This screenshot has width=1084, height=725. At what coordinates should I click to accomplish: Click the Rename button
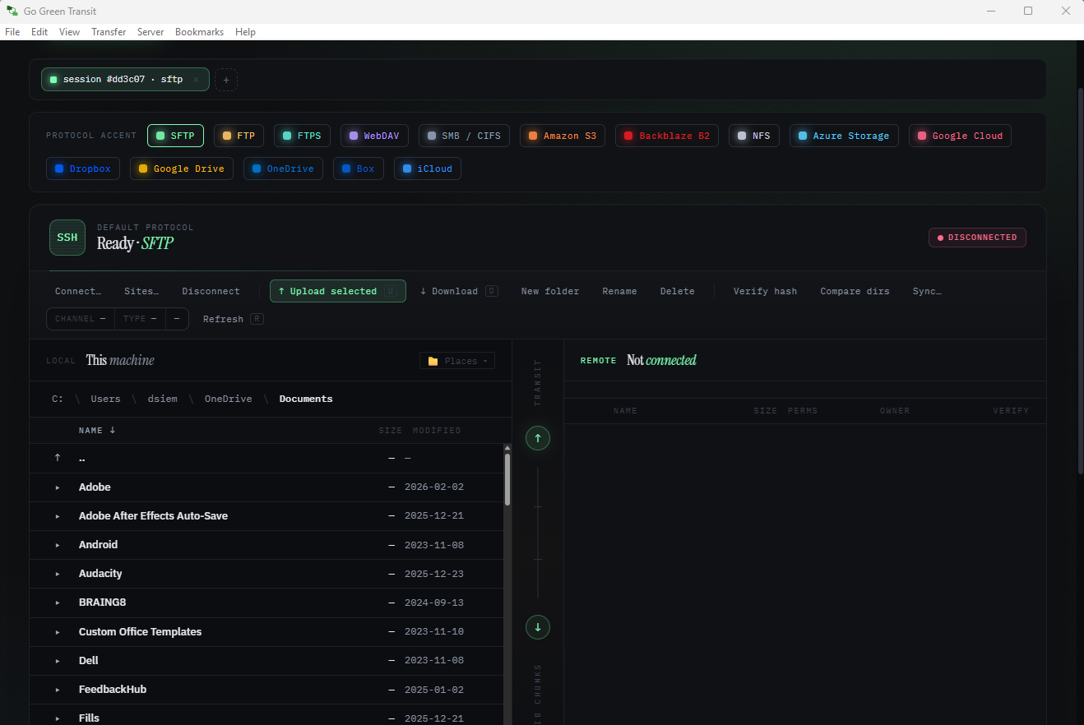[x=619, y=291]
